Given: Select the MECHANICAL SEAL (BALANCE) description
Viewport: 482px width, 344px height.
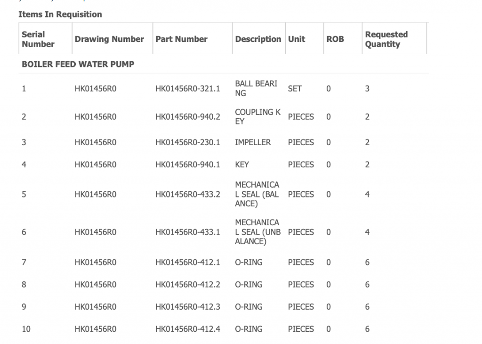Looking at the screenshot, I should (x=257, y=194).
